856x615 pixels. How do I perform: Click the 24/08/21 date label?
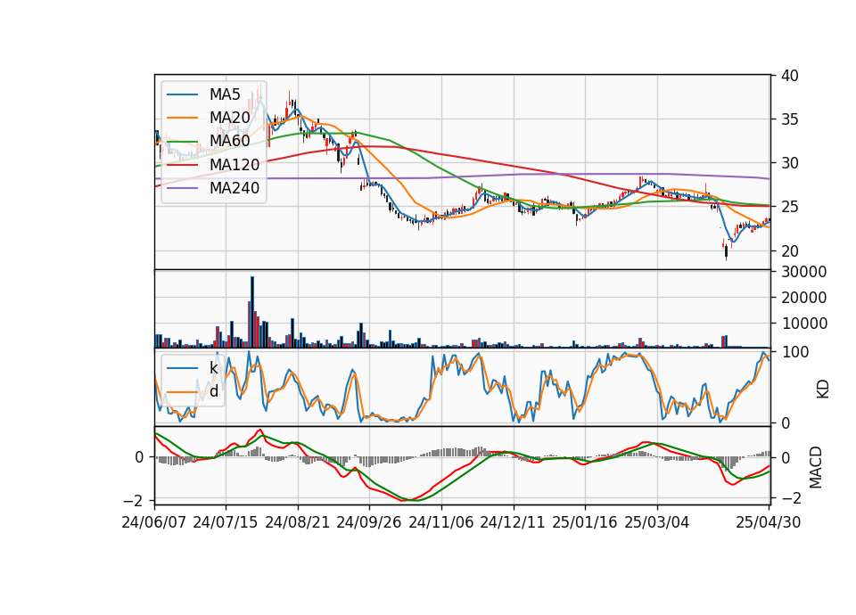tap(298, 522)
